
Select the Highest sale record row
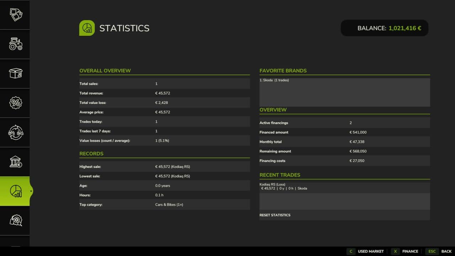click(x=165, y=167)
